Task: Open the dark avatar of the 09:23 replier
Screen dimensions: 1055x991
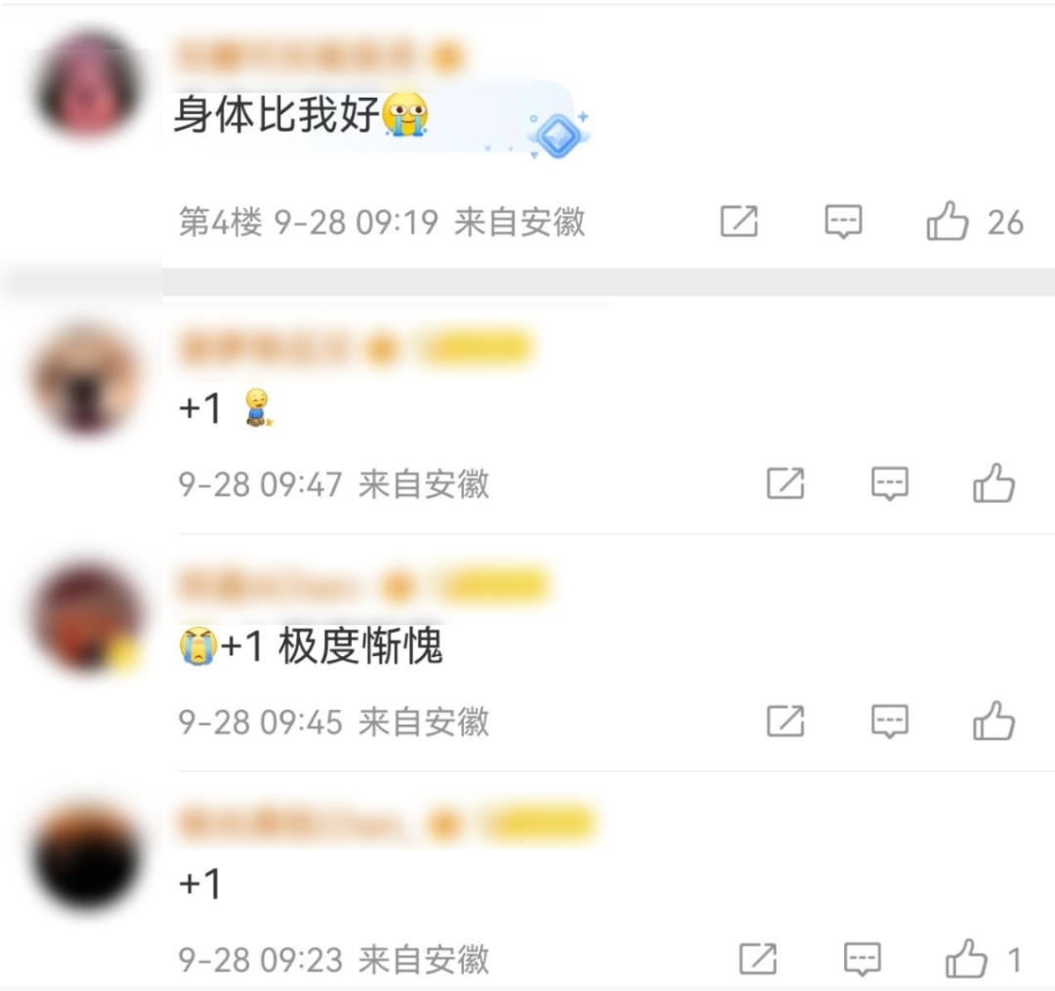Action: coord(88,854)
